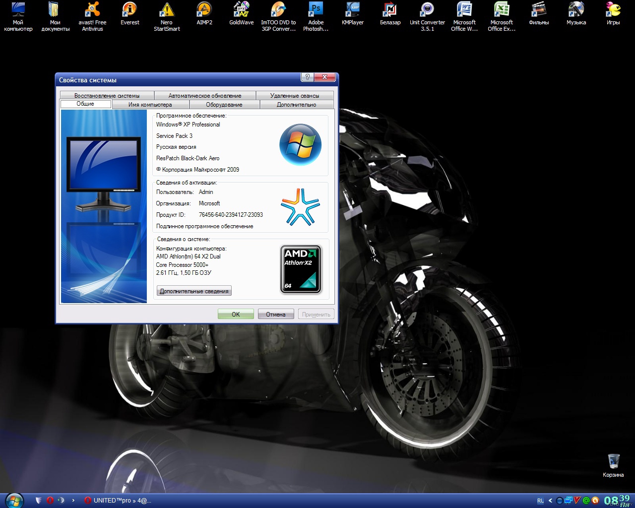
Task: Click the text 2.61 ГГц, 1,50 ГБ ОЗУ
Action: pyautogui.click(x=184, y=273)
